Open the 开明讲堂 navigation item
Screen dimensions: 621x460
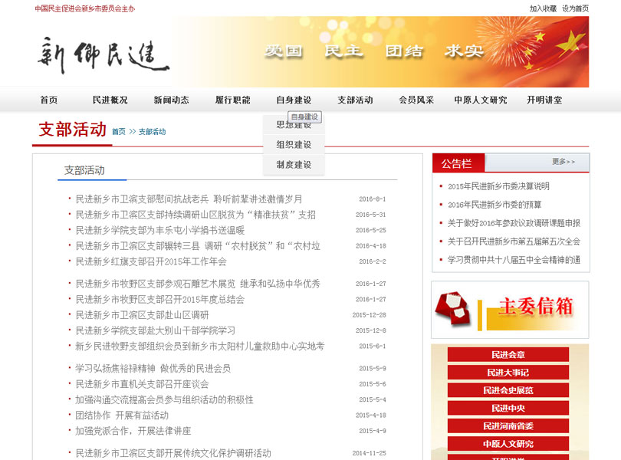(x=544, y=100)
